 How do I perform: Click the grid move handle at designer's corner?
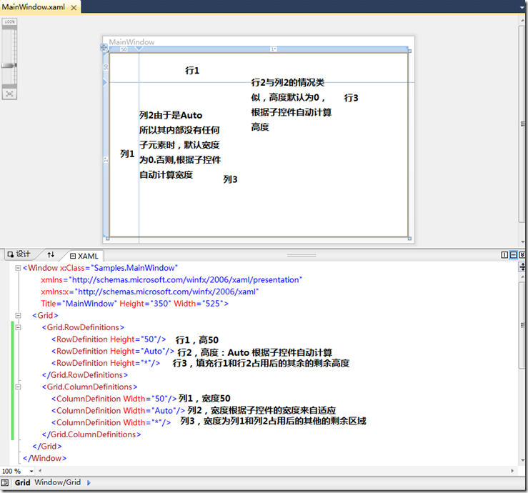(104, 47)
